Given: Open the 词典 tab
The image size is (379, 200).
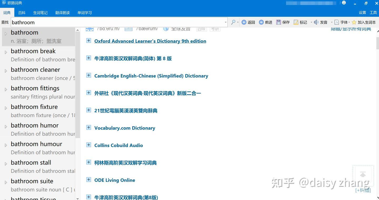Looking at the screenshot, I should pyautogui.click(x=7, y=13).
